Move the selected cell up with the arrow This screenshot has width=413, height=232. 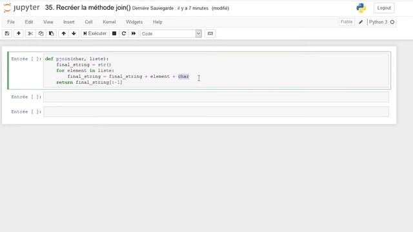63,34
